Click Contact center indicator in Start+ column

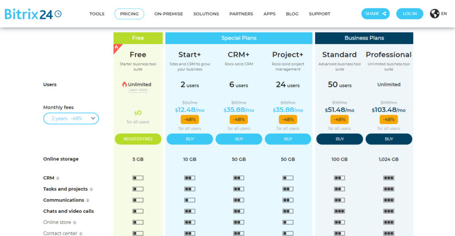(190, 233)
